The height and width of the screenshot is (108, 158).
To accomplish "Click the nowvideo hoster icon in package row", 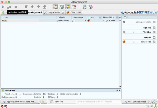I will [89, 20].
